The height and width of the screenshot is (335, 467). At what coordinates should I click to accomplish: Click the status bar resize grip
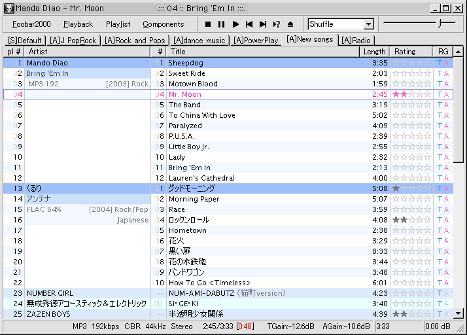pos(460,328)
